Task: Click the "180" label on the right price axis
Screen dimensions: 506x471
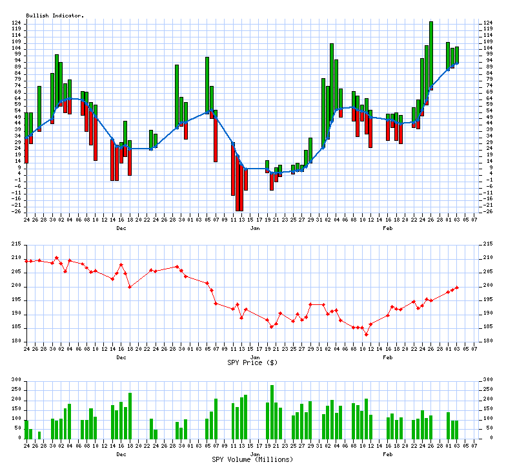Action: [489, 342]
